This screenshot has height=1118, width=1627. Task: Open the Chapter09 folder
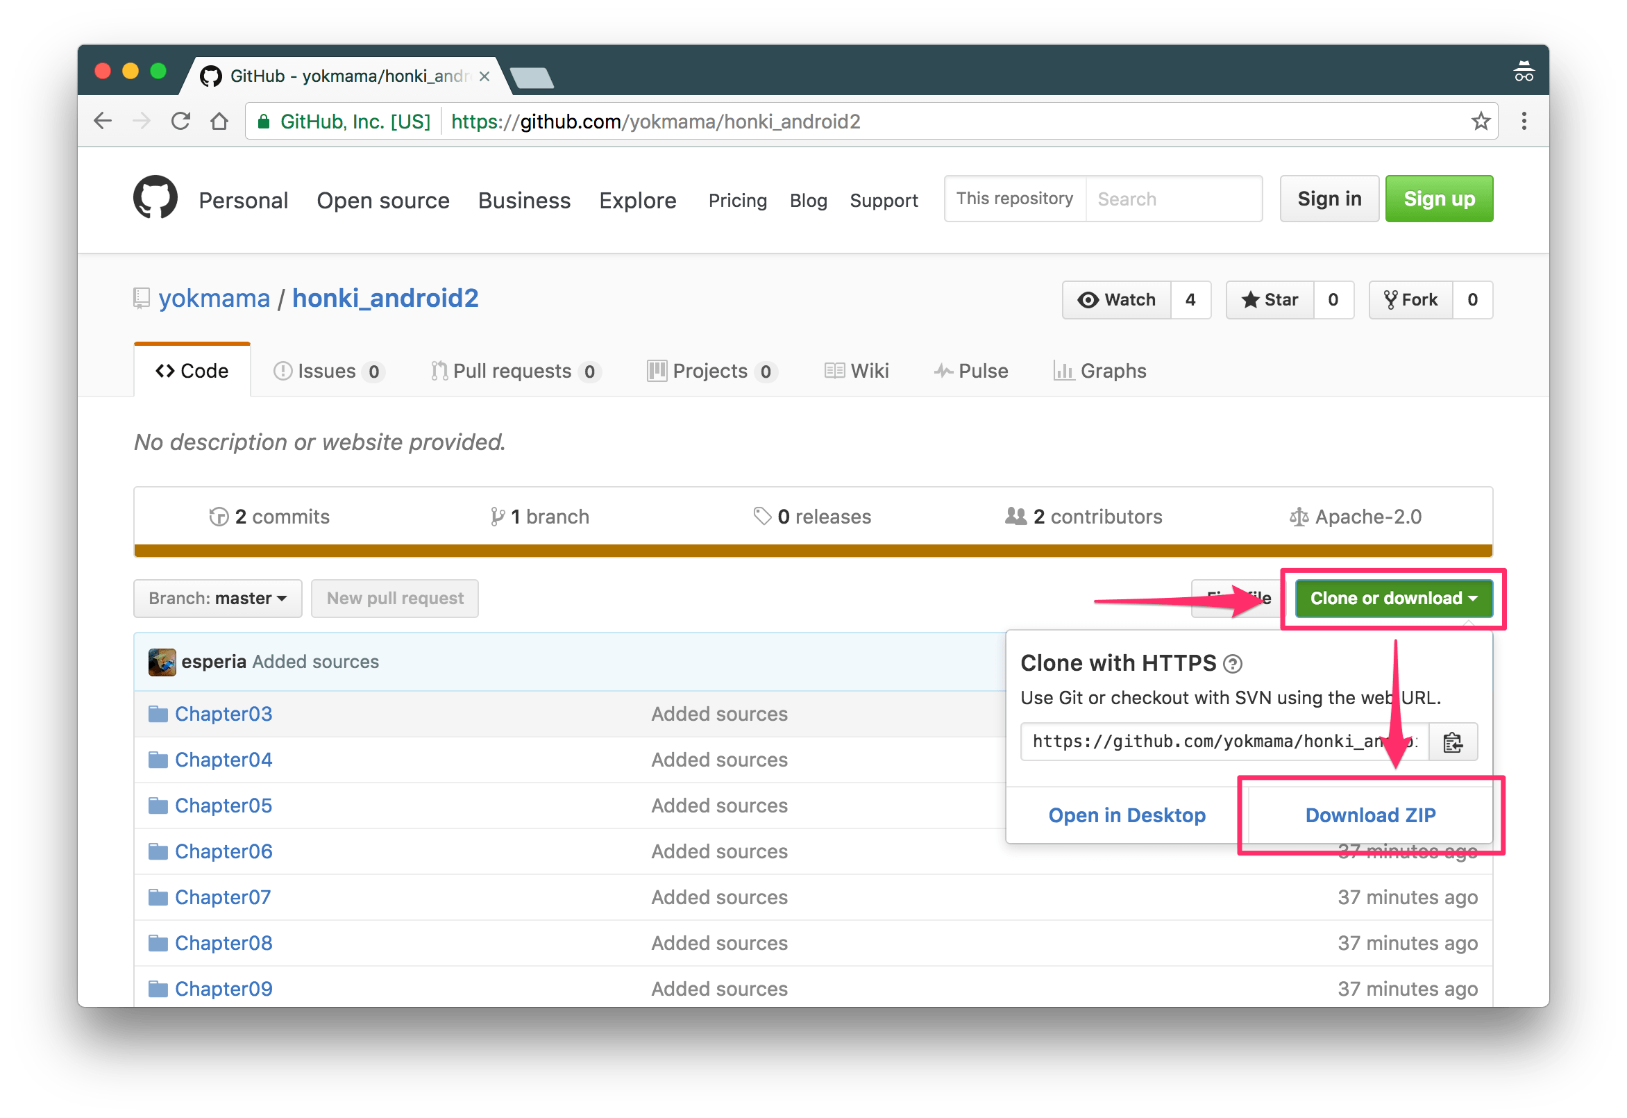point(224,988)
